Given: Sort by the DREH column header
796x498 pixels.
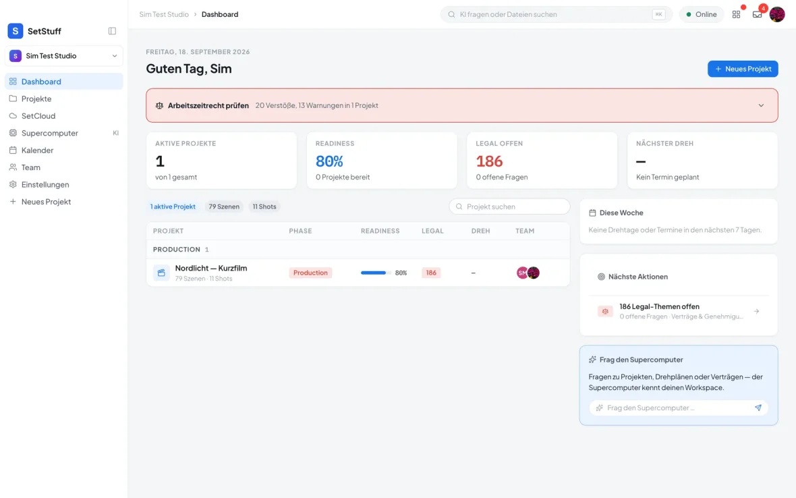Looking at the screenshot, I should [481, 231].
